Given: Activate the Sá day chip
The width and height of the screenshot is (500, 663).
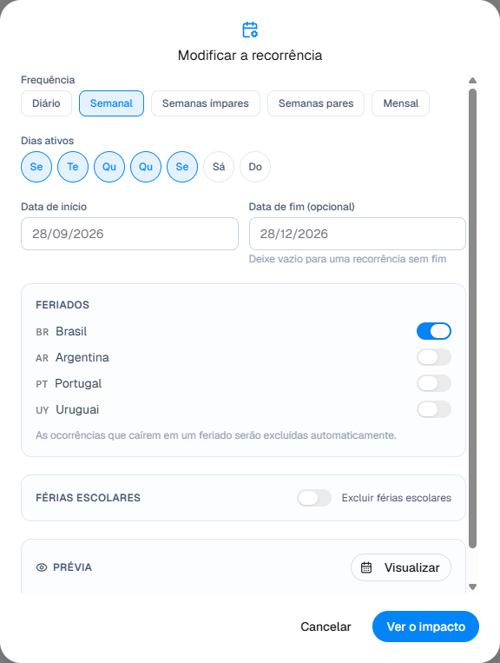Looking at the screenshot, I should coord(219,167).
